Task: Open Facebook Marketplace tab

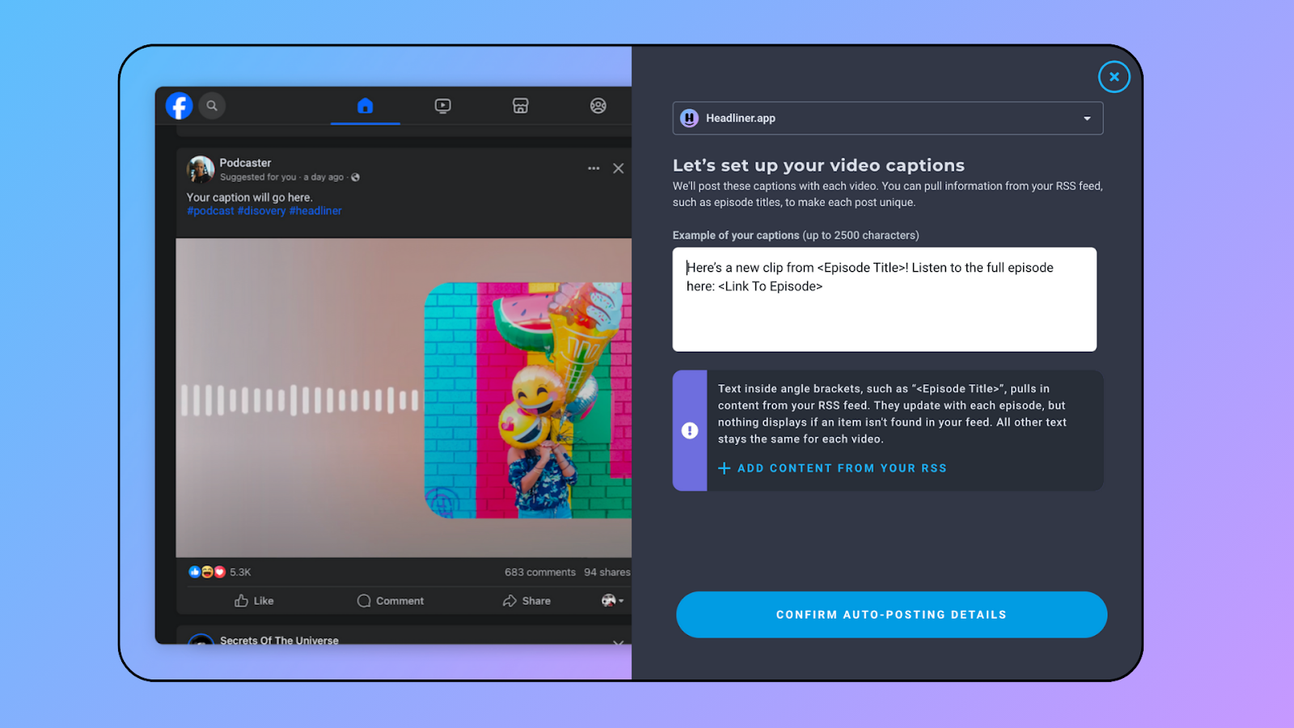Action: pos(520,106)
